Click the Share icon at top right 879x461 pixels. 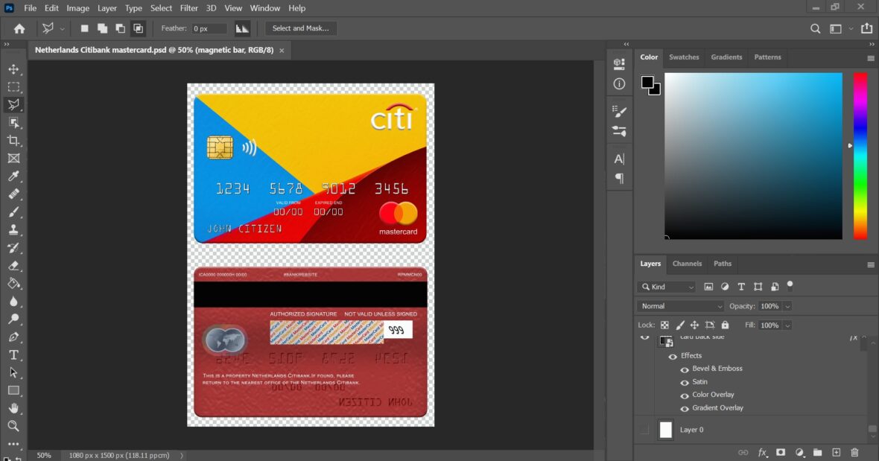866,28
